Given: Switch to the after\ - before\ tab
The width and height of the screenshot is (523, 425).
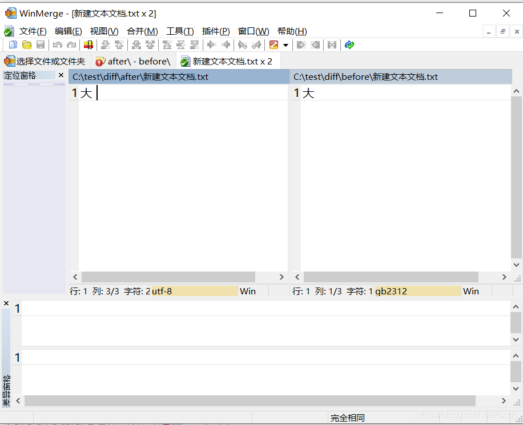Looking at the screenshot, I should click(133, 62).
